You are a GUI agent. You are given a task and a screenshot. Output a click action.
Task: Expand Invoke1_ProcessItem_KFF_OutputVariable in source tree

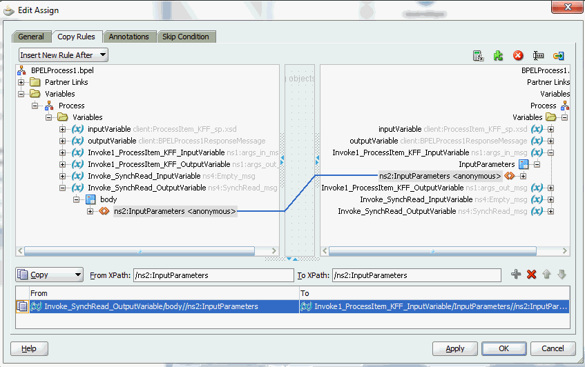click(x=63, y=164)
